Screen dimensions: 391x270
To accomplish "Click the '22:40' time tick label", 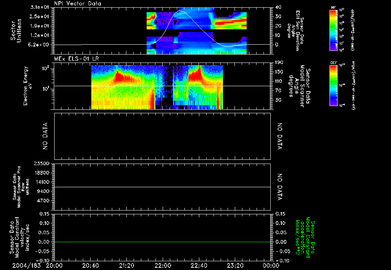I will [x=199, y=265].
